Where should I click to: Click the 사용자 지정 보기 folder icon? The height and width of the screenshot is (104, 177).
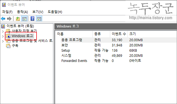[x=8, y=31]
